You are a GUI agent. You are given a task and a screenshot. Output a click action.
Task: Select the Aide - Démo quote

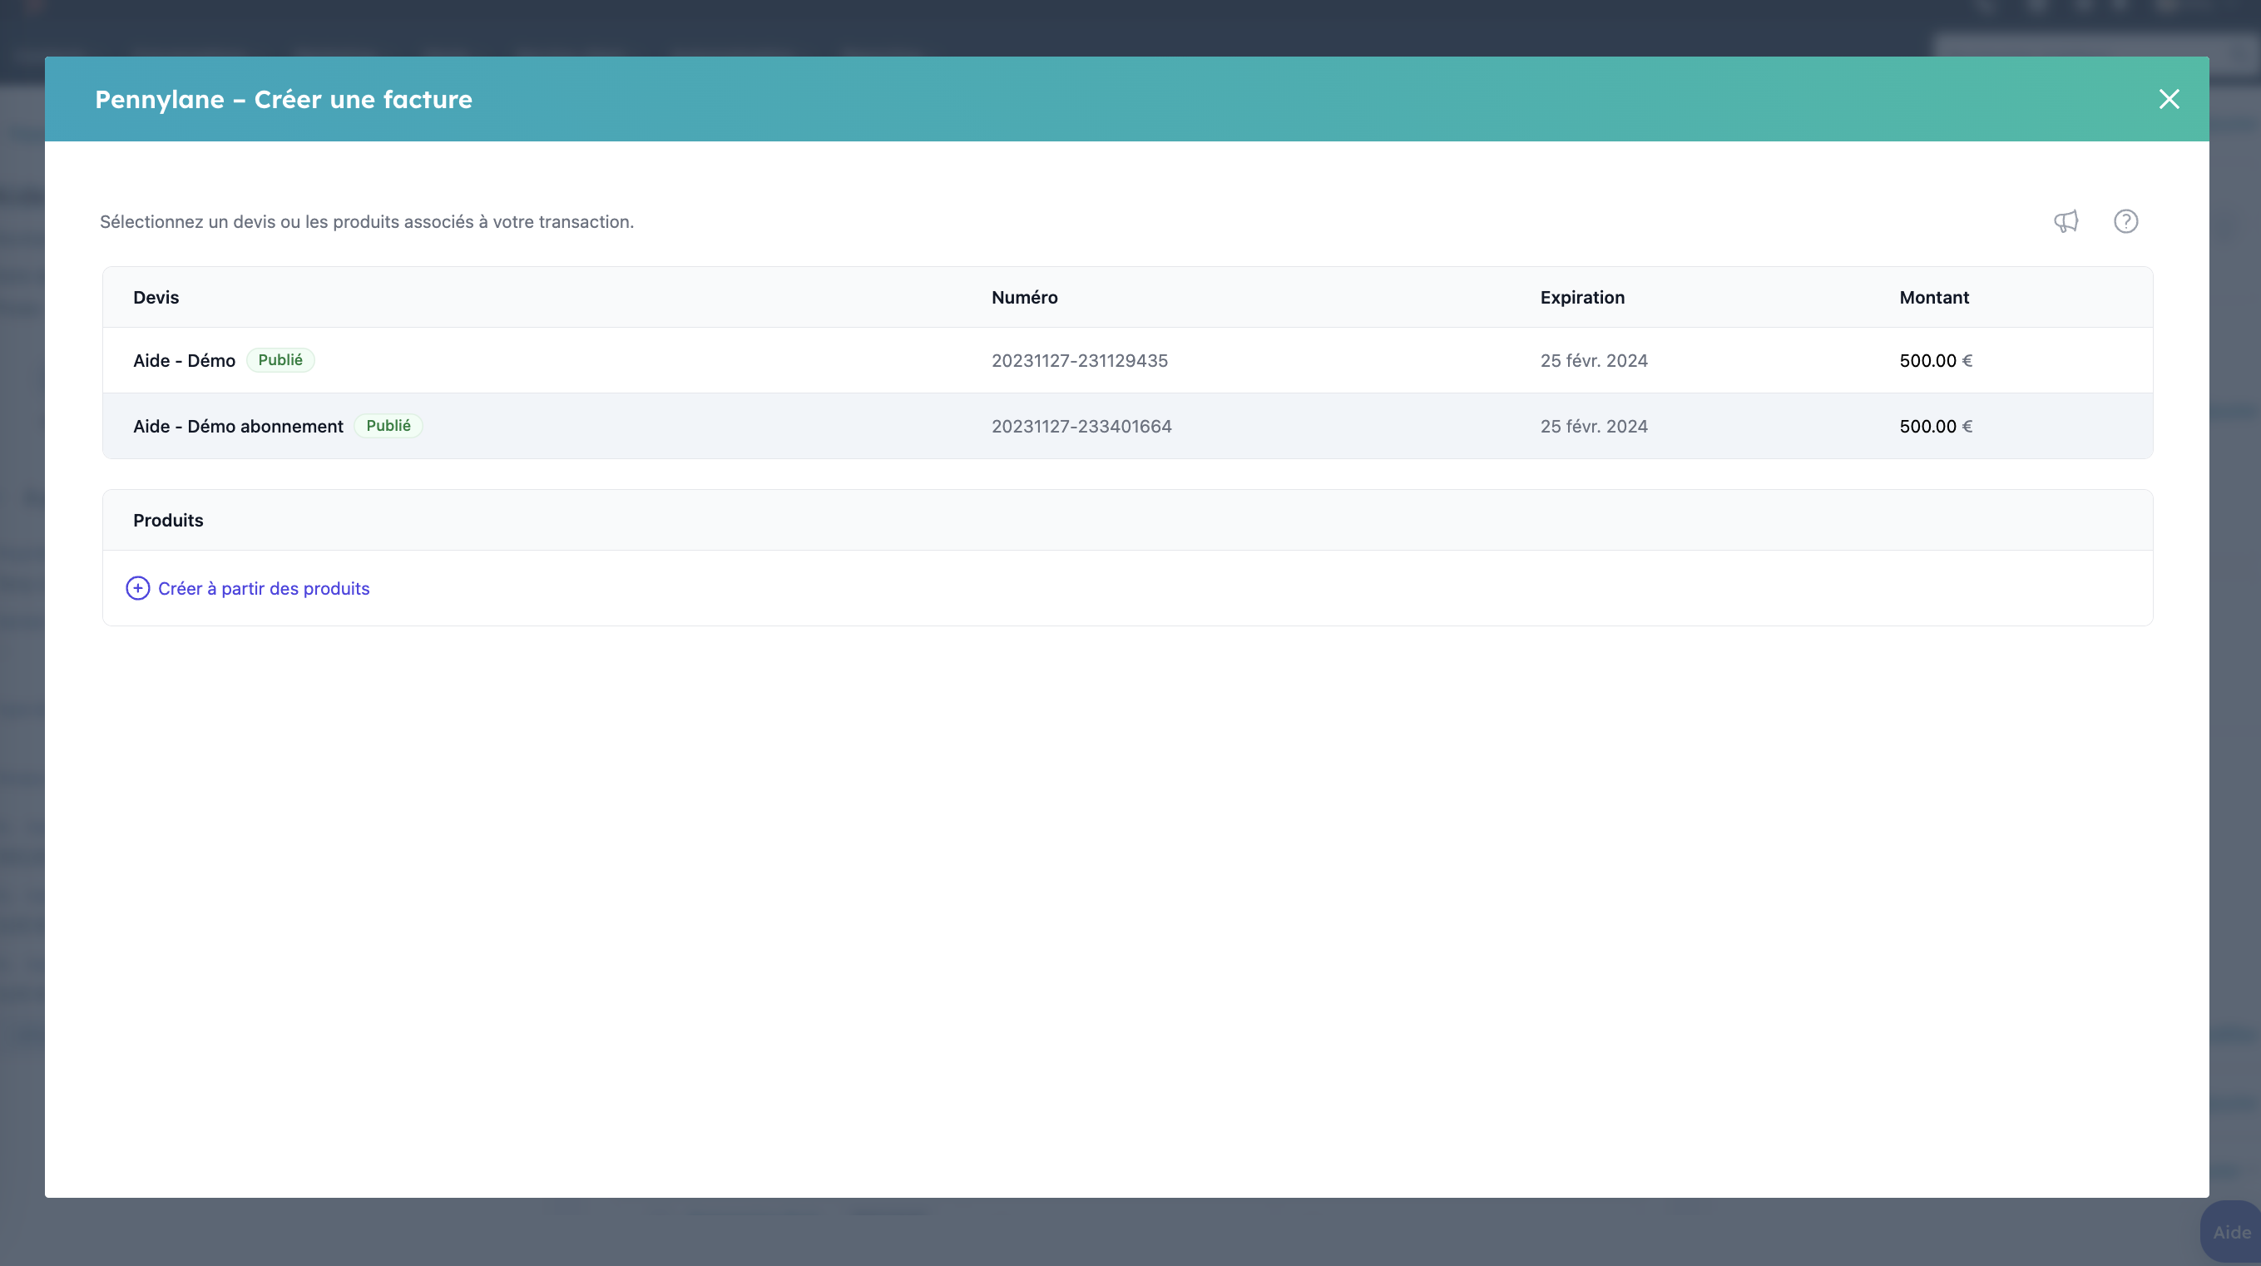point(1127,360)
